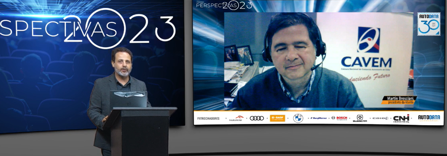The image size is (447, 156).
Task: Click the Busscar sponsor logo
Action: (x=360, y=118)
